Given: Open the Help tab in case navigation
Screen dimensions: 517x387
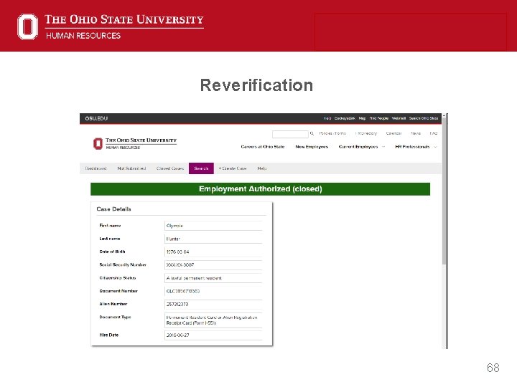Looking at the screenshot, I should point(262,168).
